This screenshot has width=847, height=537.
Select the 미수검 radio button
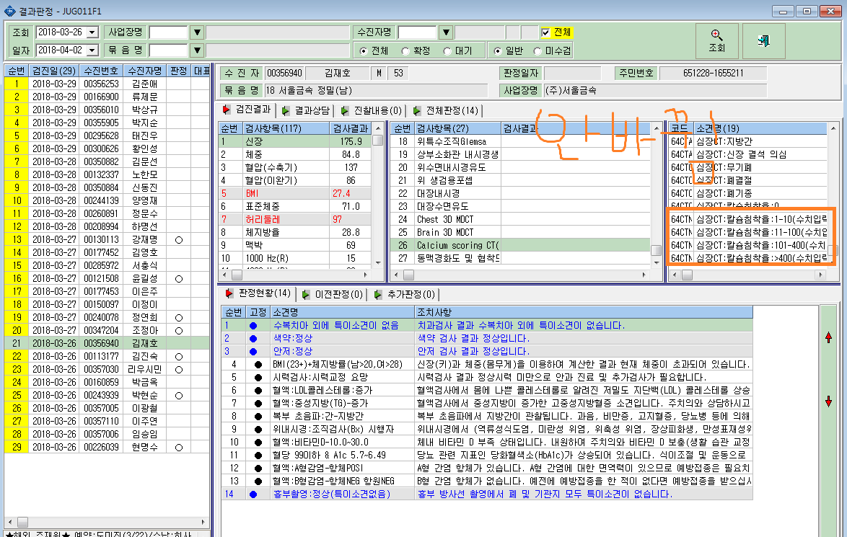click(537, 50)
